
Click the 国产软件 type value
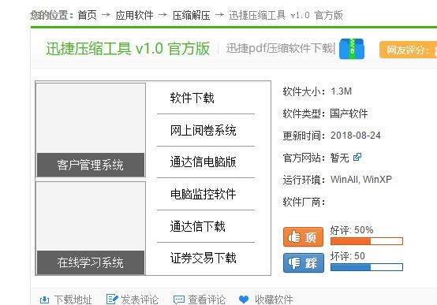(349, 113)
